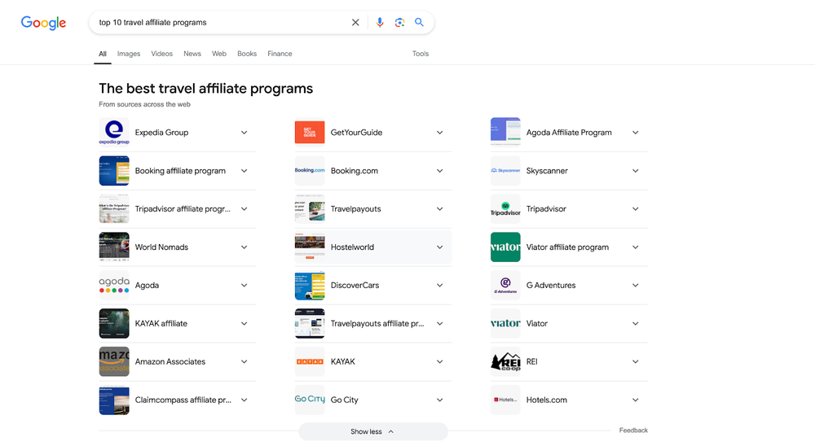Click the Travelpayouts affiliate program label

pos(377,323)
